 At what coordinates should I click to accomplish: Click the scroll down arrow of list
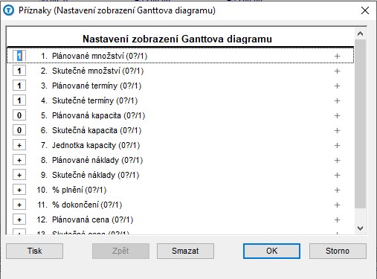coord(360,228)
